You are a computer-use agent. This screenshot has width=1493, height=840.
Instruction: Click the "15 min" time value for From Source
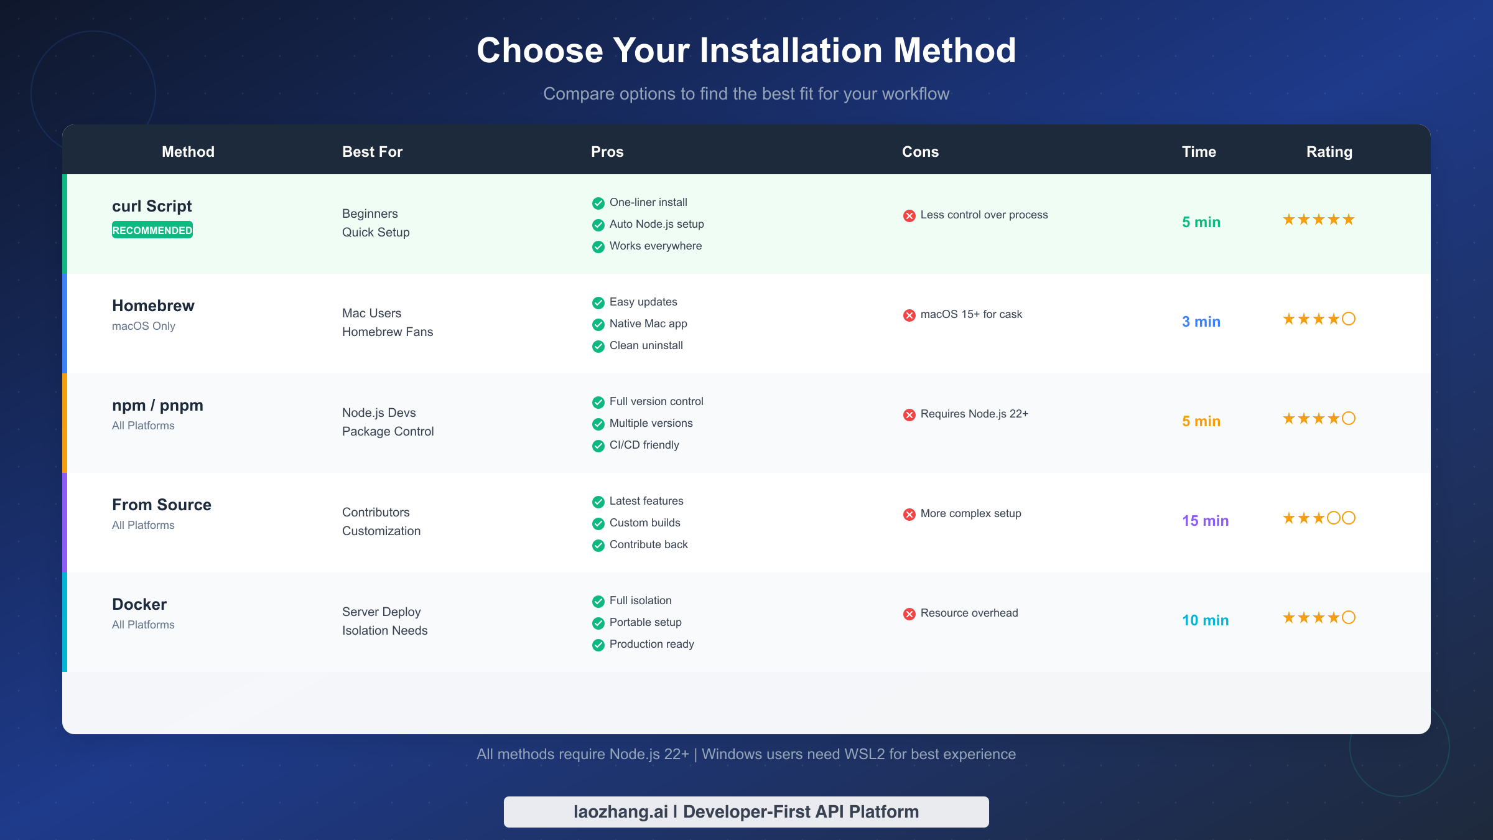click(1205, 520)
